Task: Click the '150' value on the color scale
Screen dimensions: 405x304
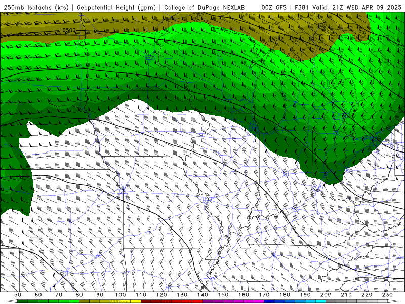Action: click(223, 295)
